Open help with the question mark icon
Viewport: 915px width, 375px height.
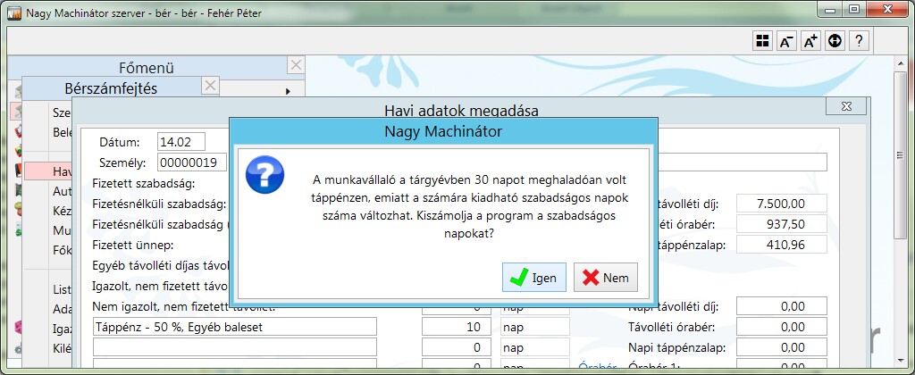click(x=859, y=41)
